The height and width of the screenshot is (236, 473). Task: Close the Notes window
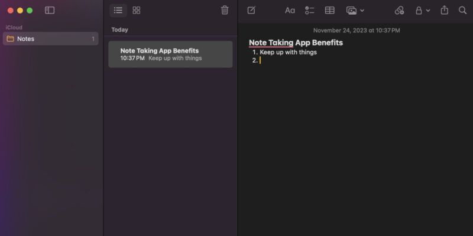coord(11,11)
